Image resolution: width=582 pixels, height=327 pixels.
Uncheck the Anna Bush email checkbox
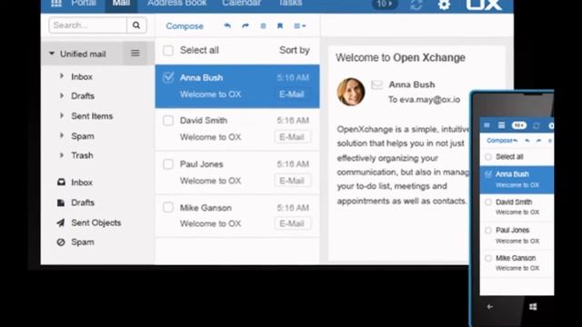tap(168, 77)
